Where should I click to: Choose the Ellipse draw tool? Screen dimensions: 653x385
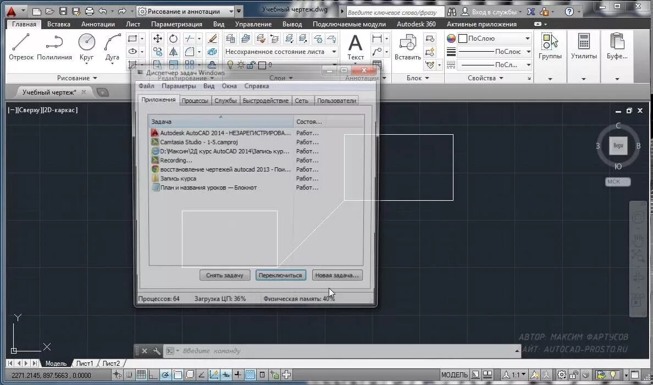coord(132,52)
